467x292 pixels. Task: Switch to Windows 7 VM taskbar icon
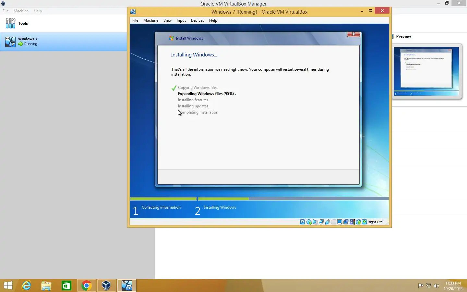(x=126, y=286)
